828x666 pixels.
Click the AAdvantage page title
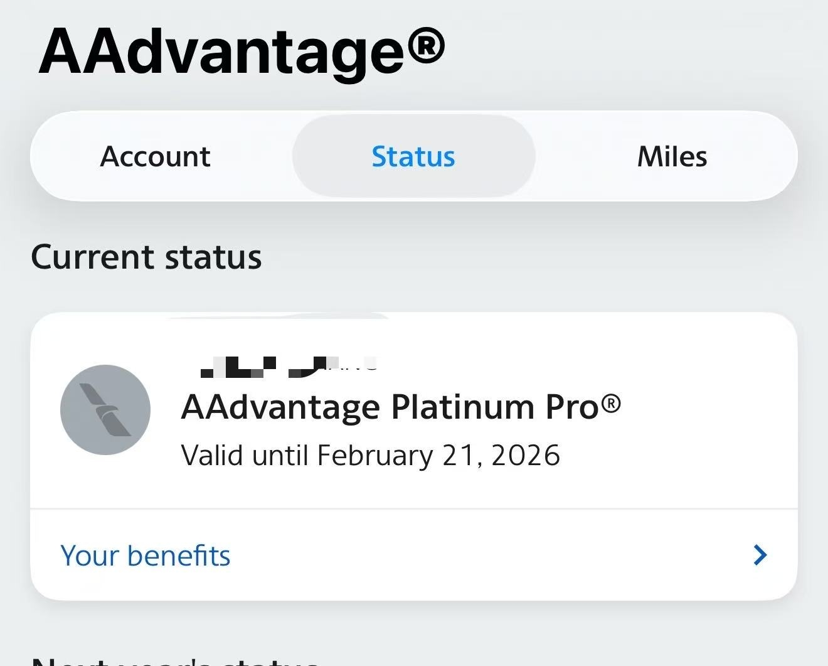click(221, 51)
